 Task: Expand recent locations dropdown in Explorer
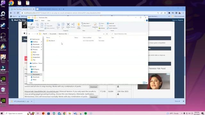[x=35, y=34]
